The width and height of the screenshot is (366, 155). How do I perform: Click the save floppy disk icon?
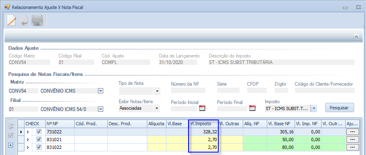click(38, 20)
